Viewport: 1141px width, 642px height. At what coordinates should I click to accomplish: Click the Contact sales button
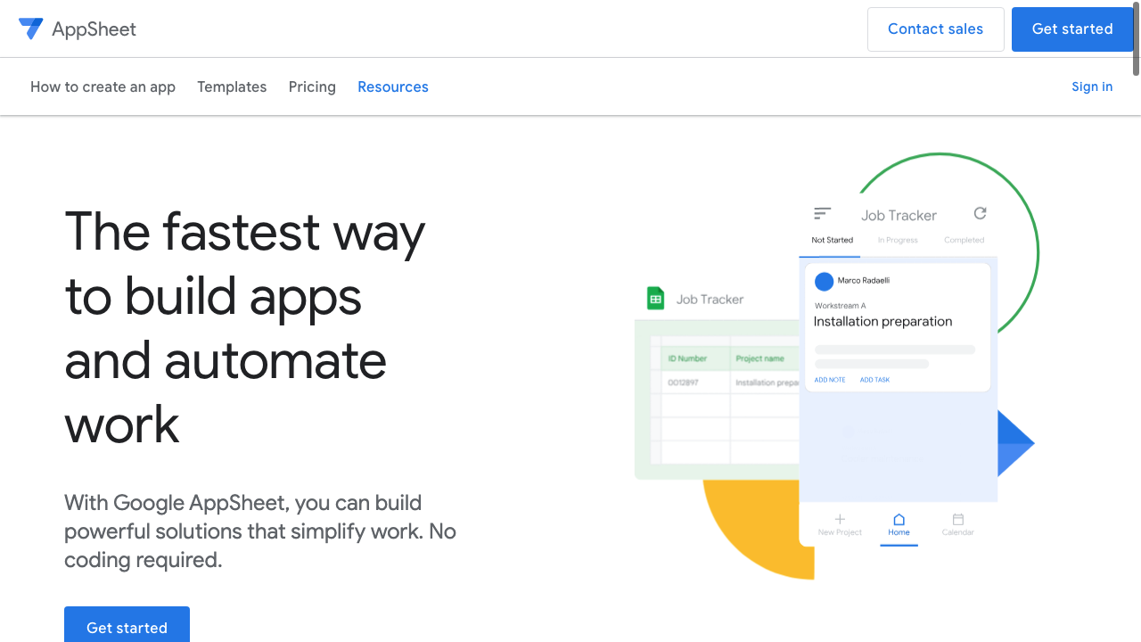(935, 29)
